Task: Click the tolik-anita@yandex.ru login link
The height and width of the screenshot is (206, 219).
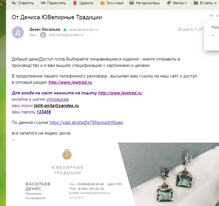Action: pyautogui.click(x=57, y=106)
